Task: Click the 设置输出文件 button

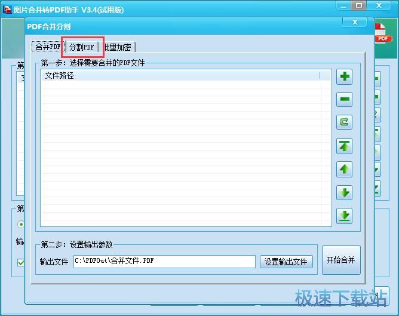Action: pyautogui.click(x=286, y=262)
